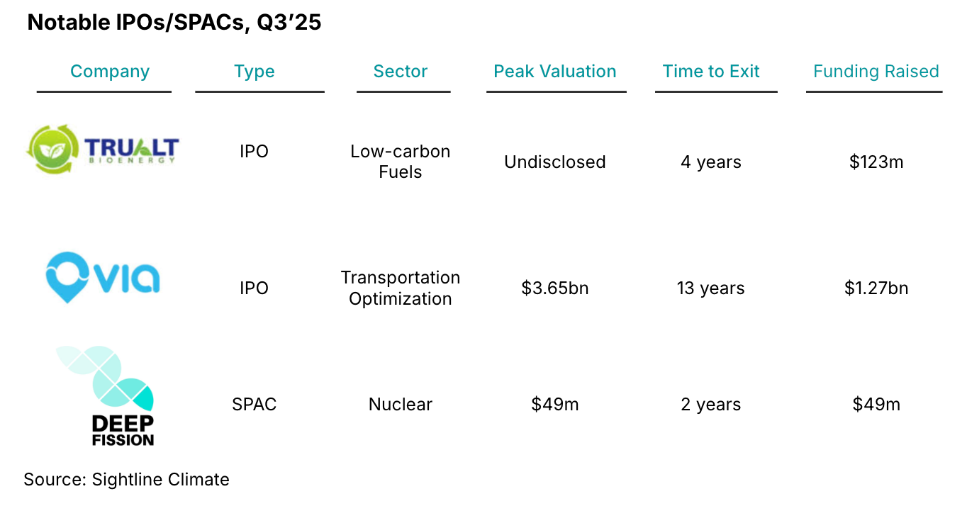This screenshot has width=967, height=506.
Task: Select the $1.27bn funding raised value
Action: (876, 288)
